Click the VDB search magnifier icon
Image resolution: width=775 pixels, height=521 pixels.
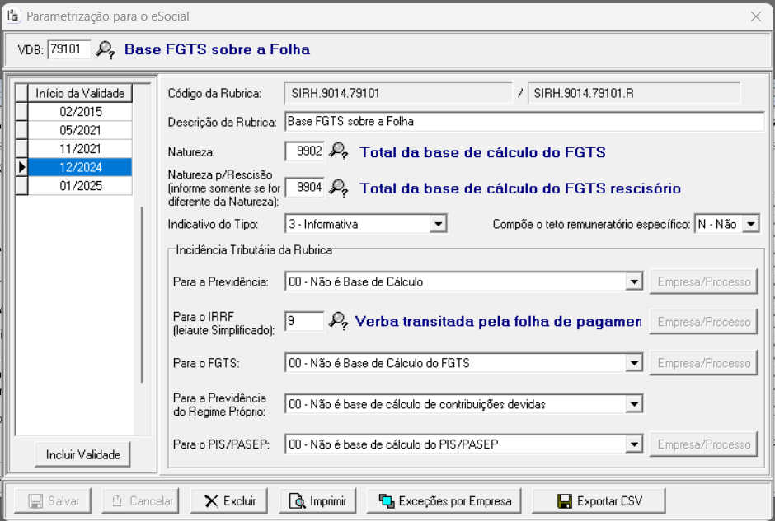[106, 49]
